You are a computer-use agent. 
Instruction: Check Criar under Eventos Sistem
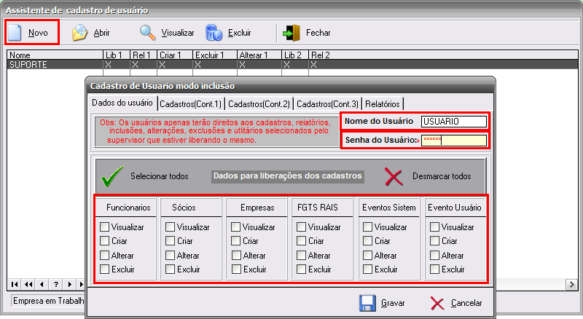point(367,241)
